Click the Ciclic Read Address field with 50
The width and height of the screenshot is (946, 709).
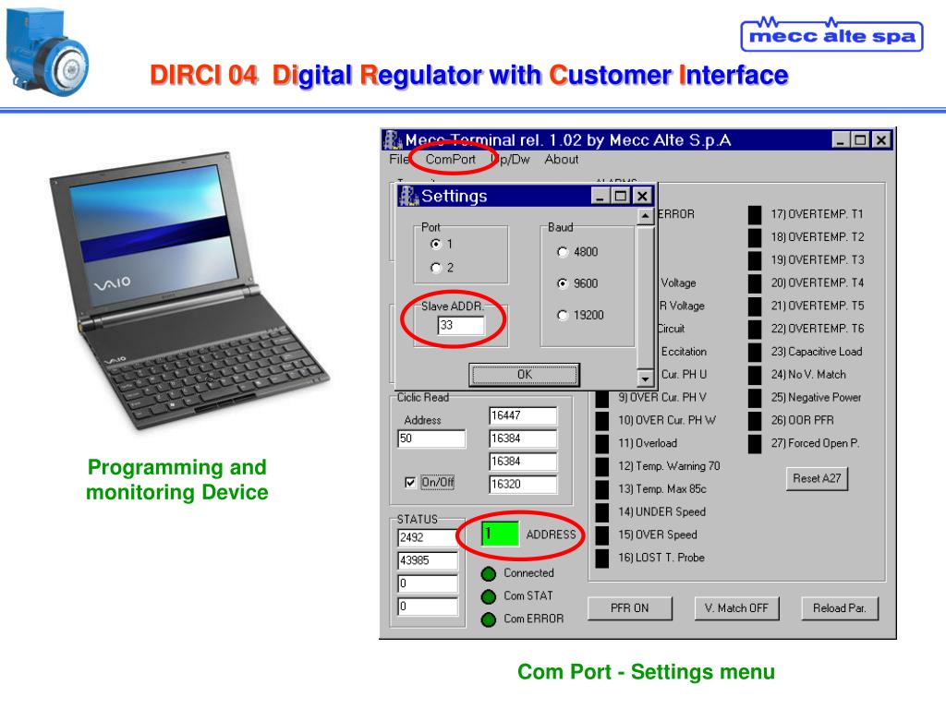coord(431,439)
